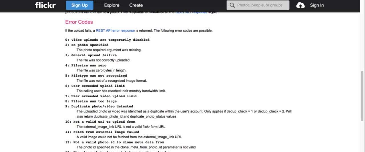Open the Explore menu
The width and height of the screenshot is (365, 152).
(111, 5)
